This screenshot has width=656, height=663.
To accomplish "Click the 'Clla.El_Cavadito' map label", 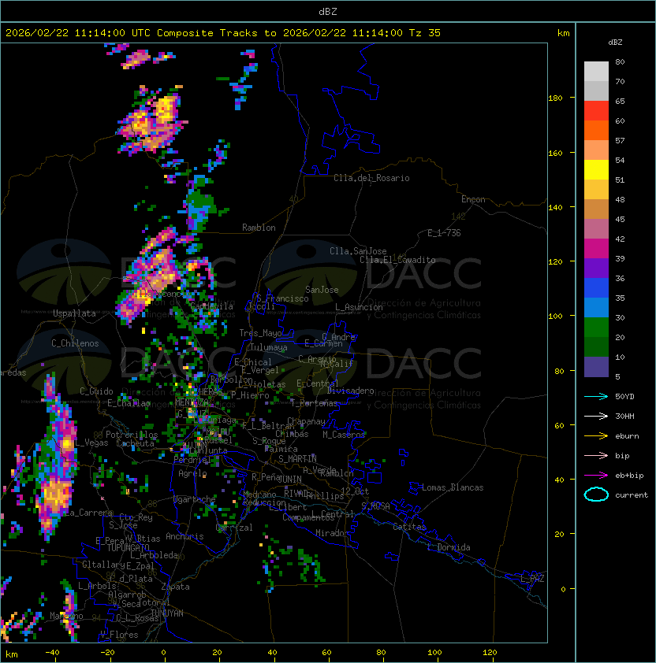I will (x=397, y=260).
